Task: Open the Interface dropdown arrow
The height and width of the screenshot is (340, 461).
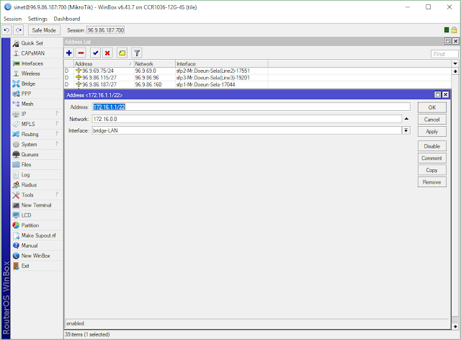Action: [x=406, y=130]
